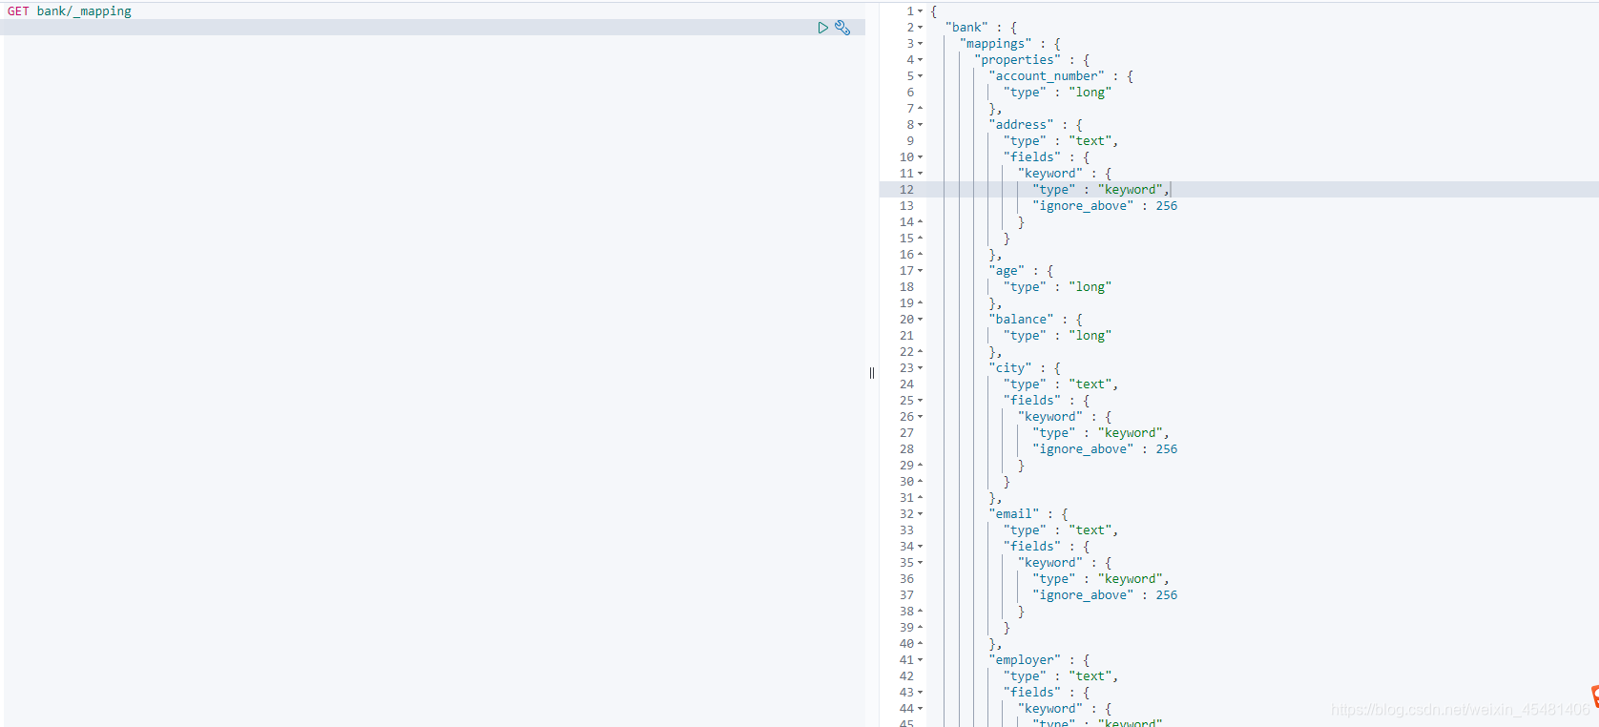The image size is (1599, 727).
Task: Fold the "address" block at line 8
Action: (921, 125)
